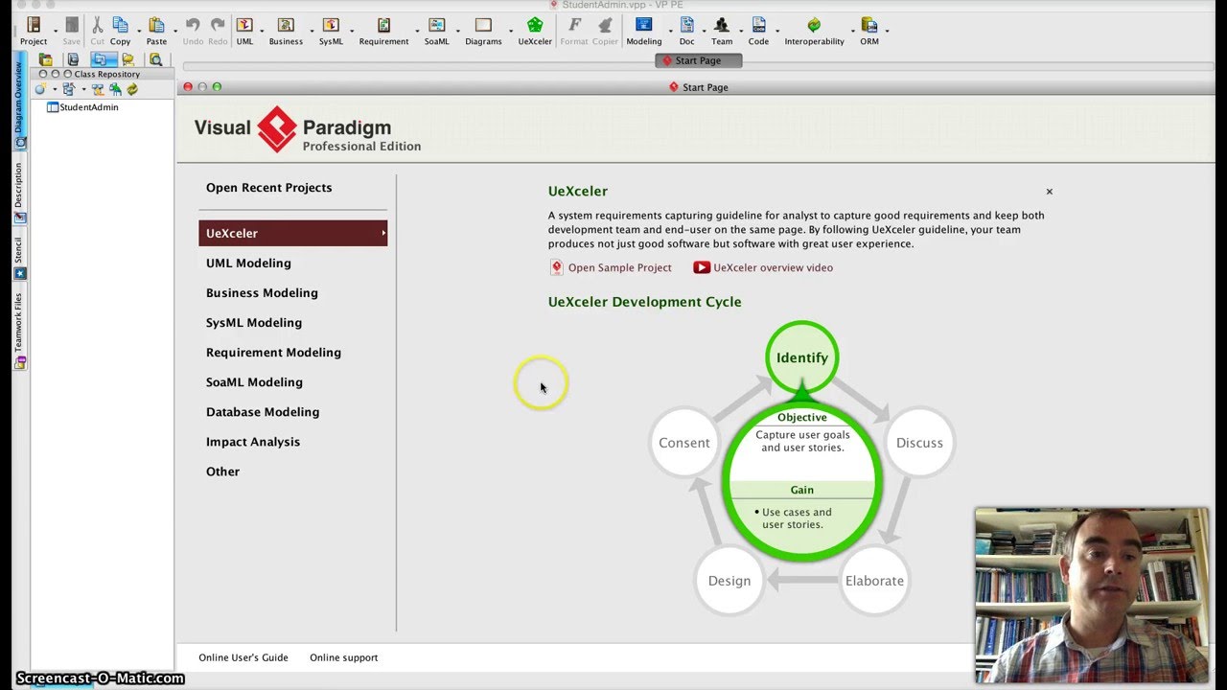Select SoaML Modeling in the start page list
Image resolution: width=1227 pixels, height=690 pixels.
pyautogui.click(x=254, y=381)
